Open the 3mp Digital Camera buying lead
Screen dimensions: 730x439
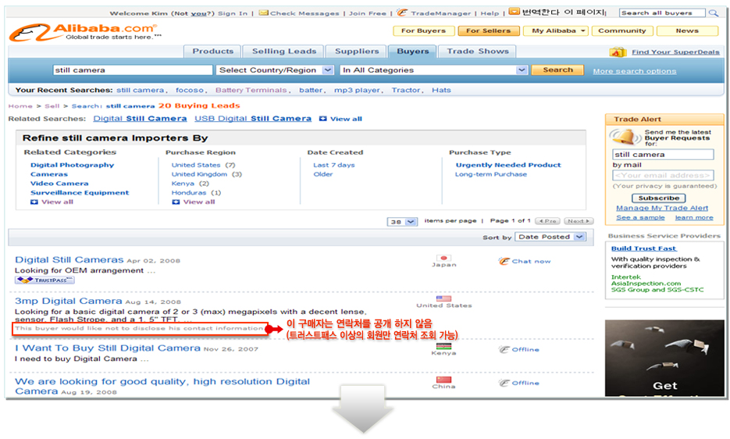(69, 301)
